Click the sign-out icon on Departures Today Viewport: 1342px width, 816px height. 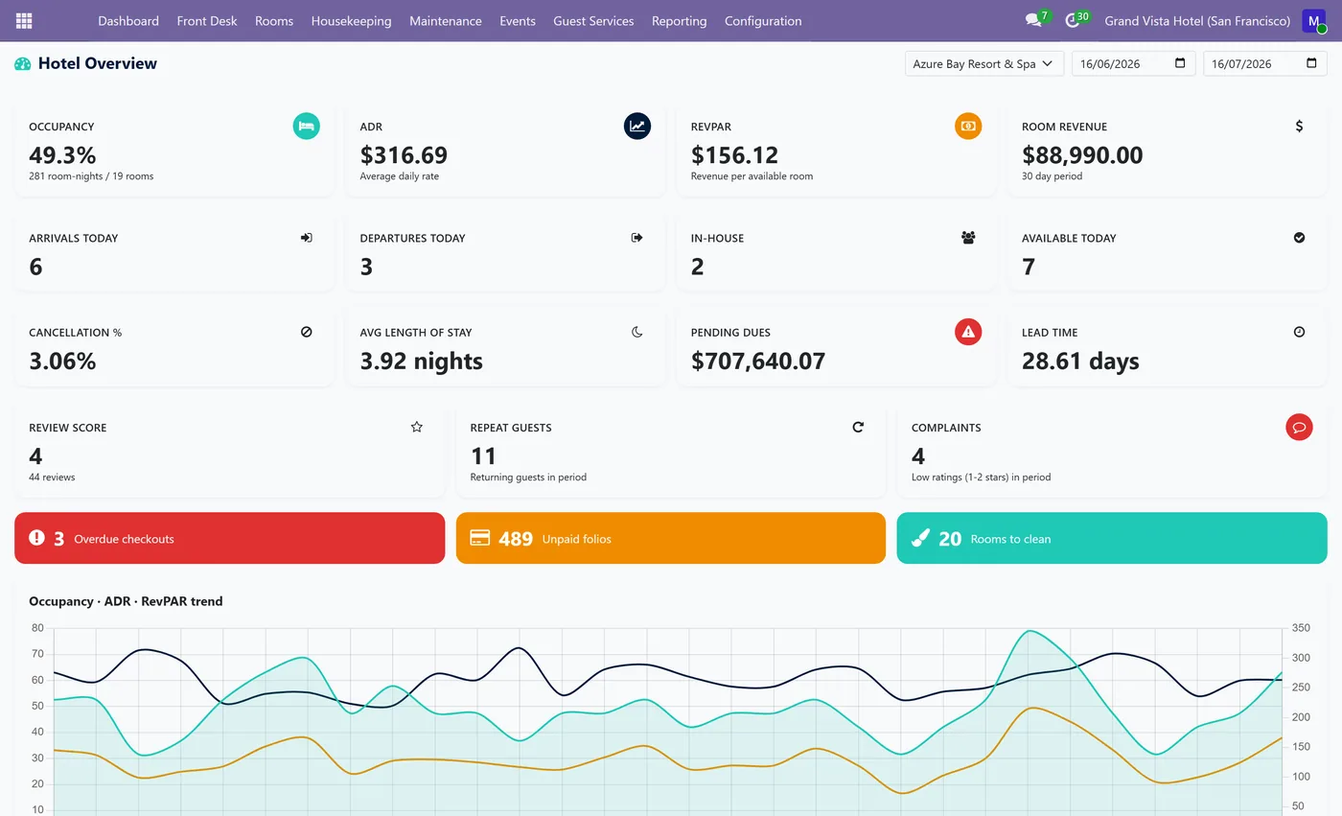pyautogui.click(x=637, y=238)
